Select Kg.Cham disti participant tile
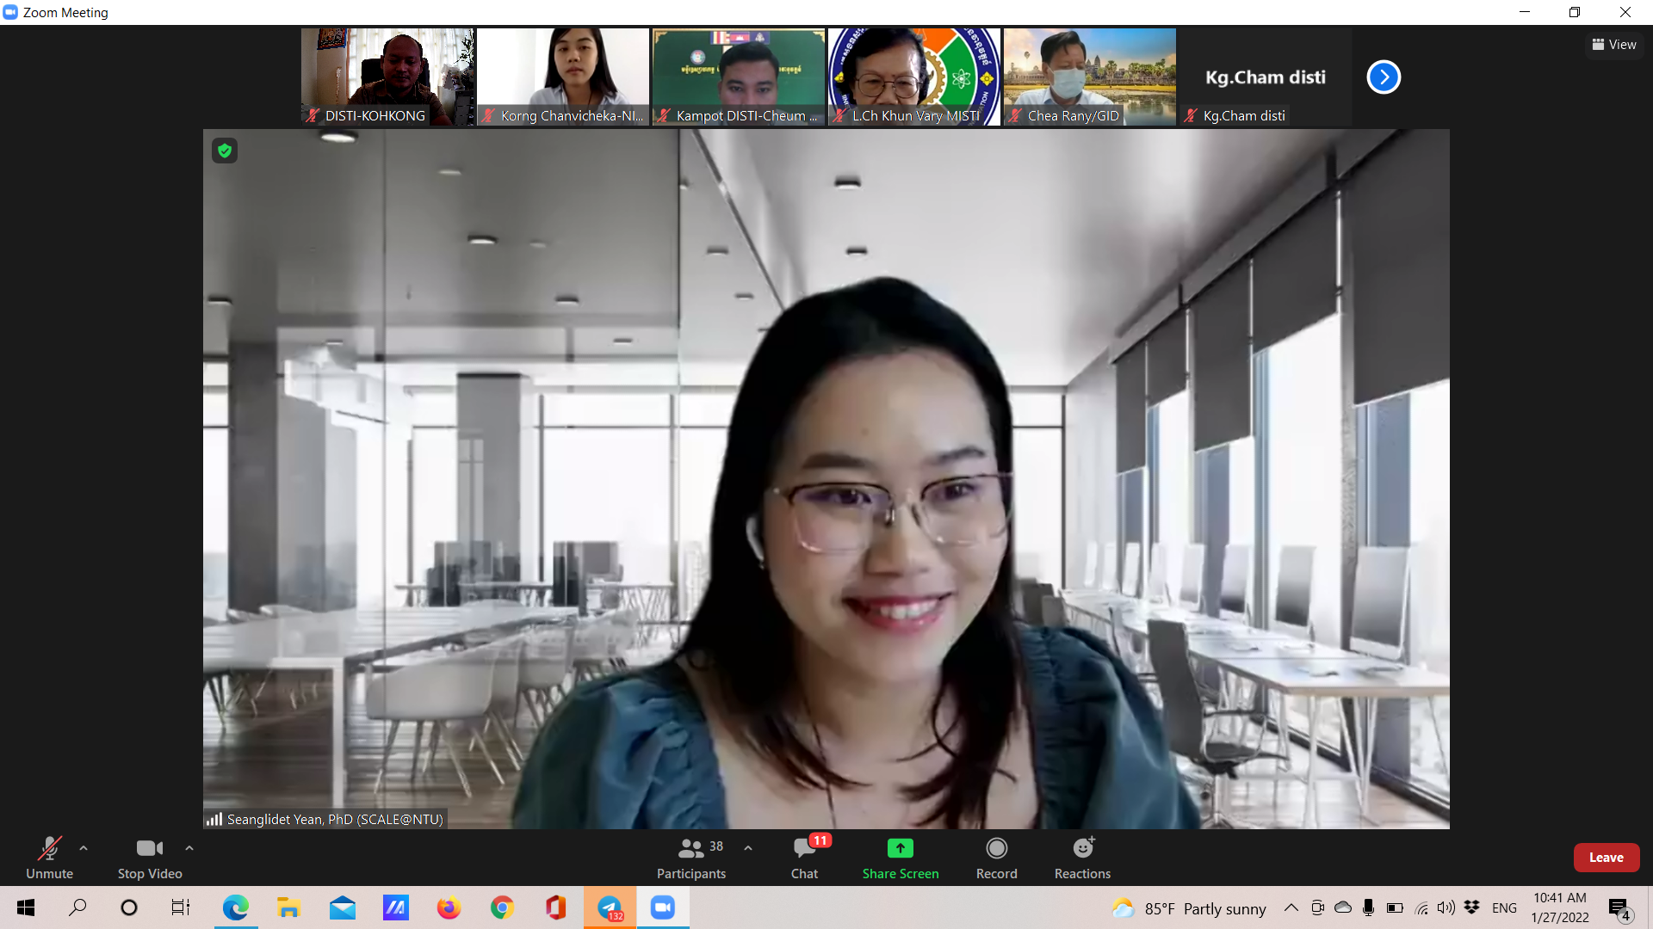 point(1266,77)
